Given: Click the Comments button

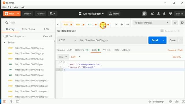Looking at the screenshot, I should [170, 31].
